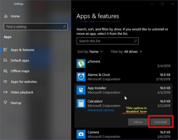This screenshot has width=178, height=140.
Task: Open Default apps settings page
Action: pos(20,61)
